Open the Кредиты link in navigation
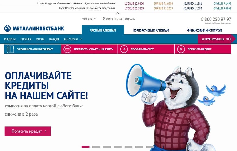Image resolution: width=237 pixels, height=151 pixels. pyautogui.click(x=10, y=39)
